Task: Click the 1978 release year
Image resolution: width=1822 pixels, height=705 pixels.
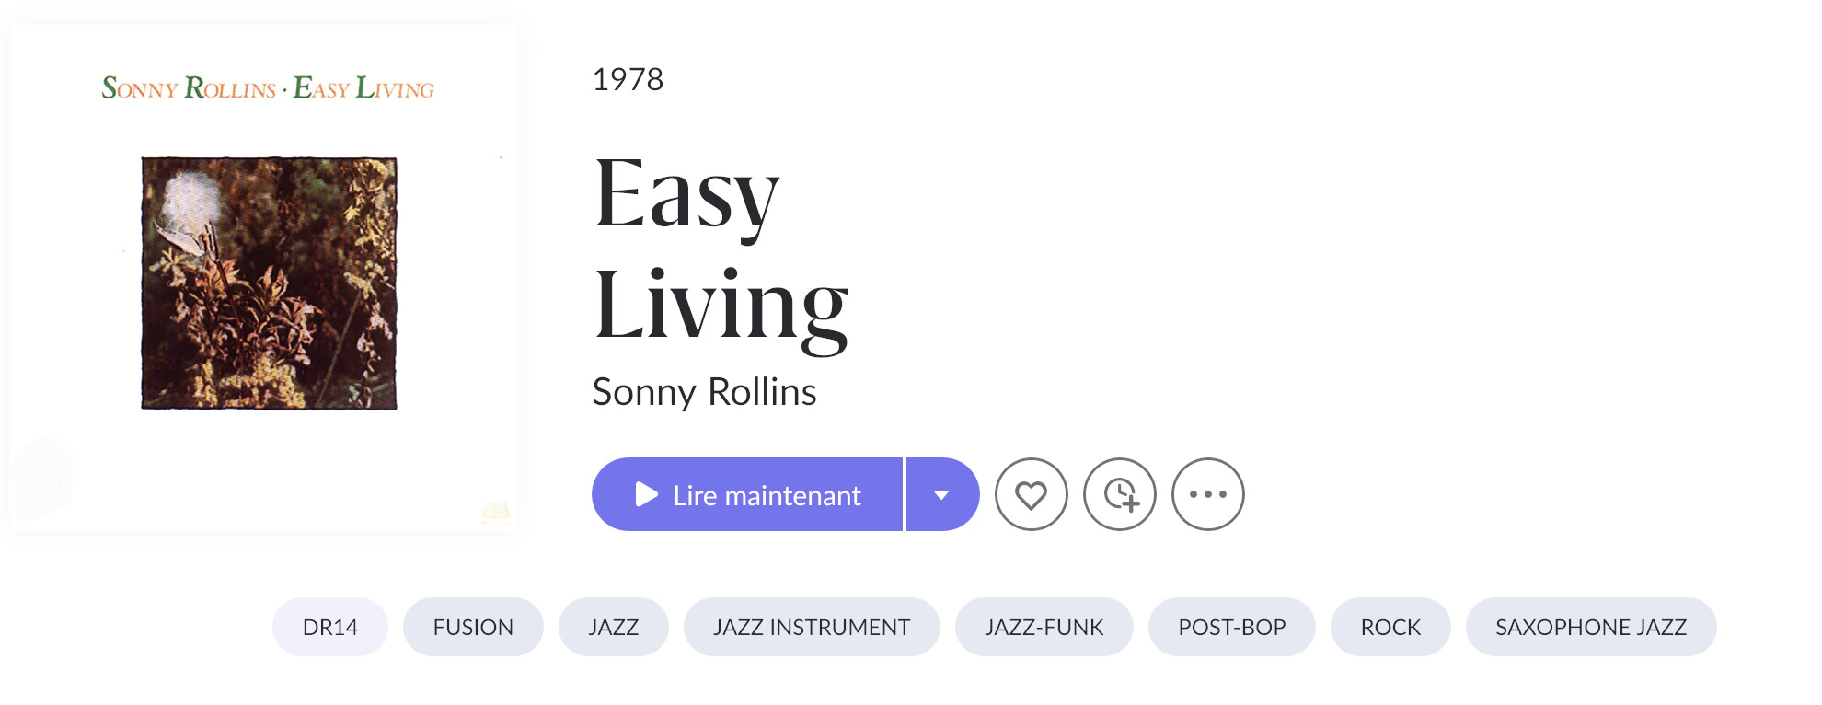Action: click(628, 79)
